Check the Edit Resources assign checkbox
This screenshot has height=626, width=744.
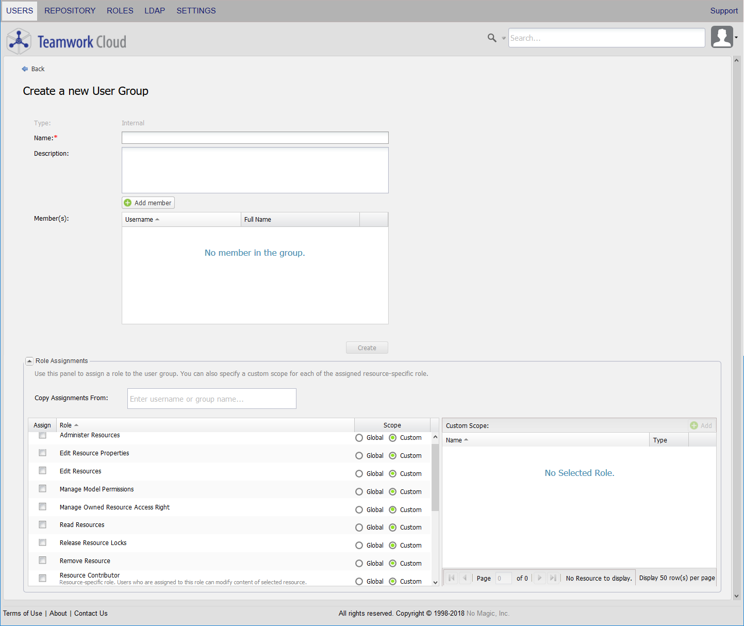coord(43,471)
